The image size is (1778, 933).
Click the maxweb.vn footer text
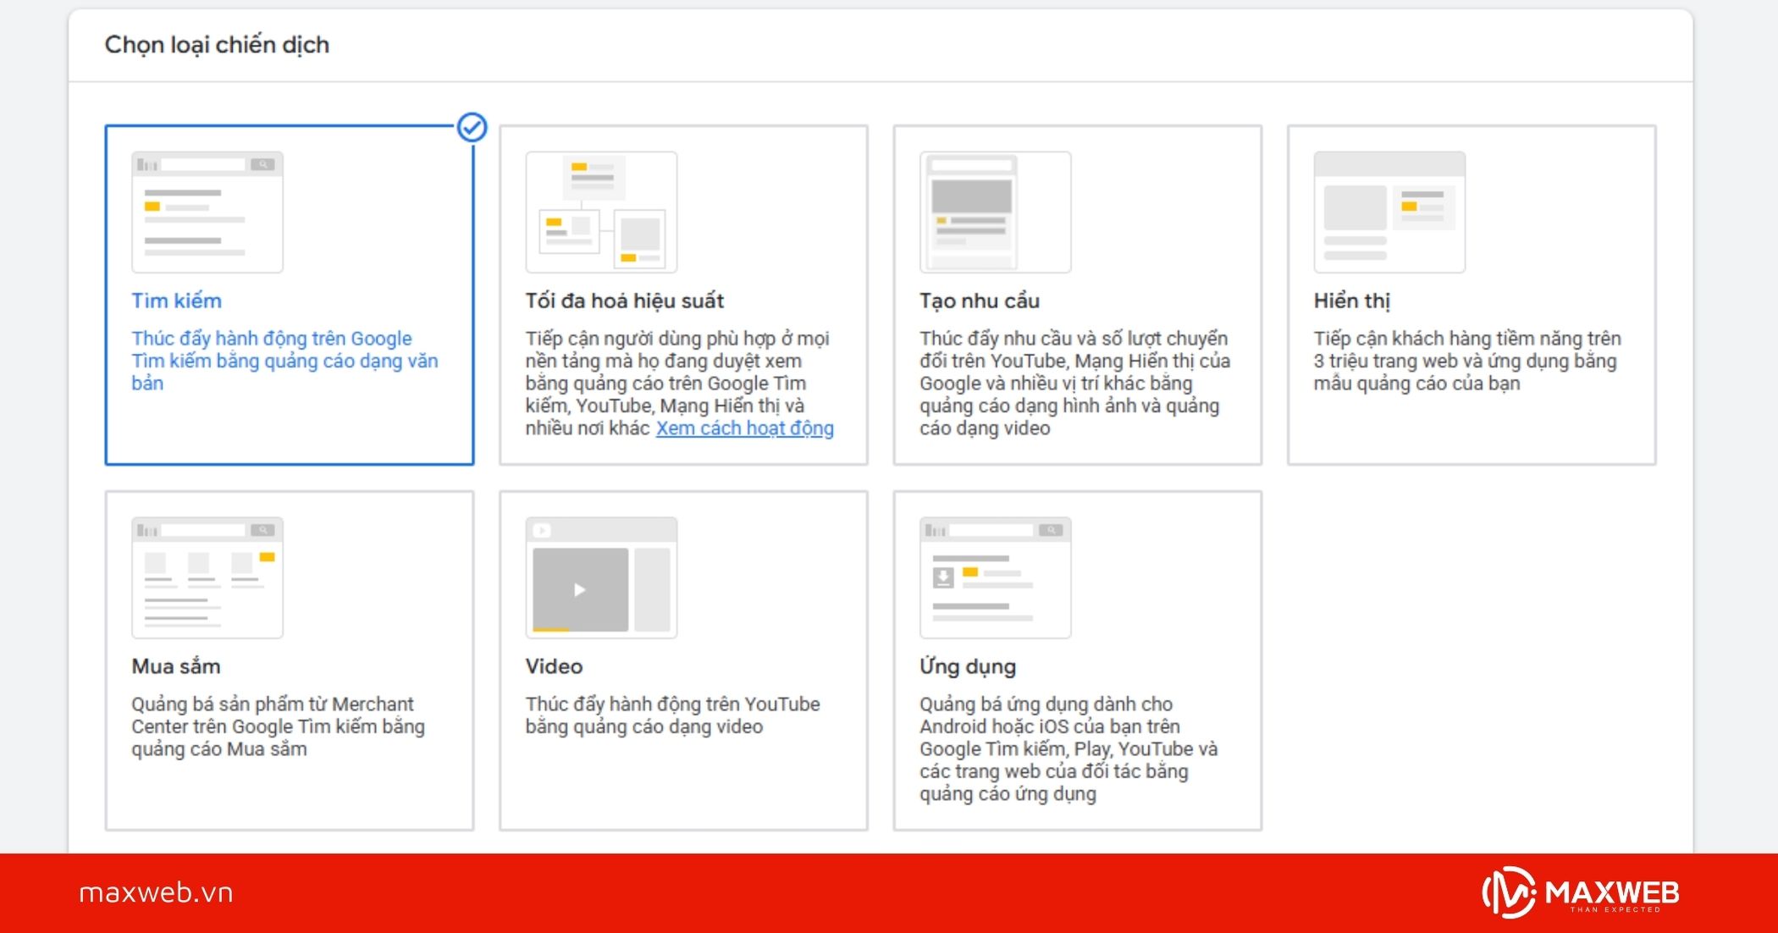pos(156,893)
